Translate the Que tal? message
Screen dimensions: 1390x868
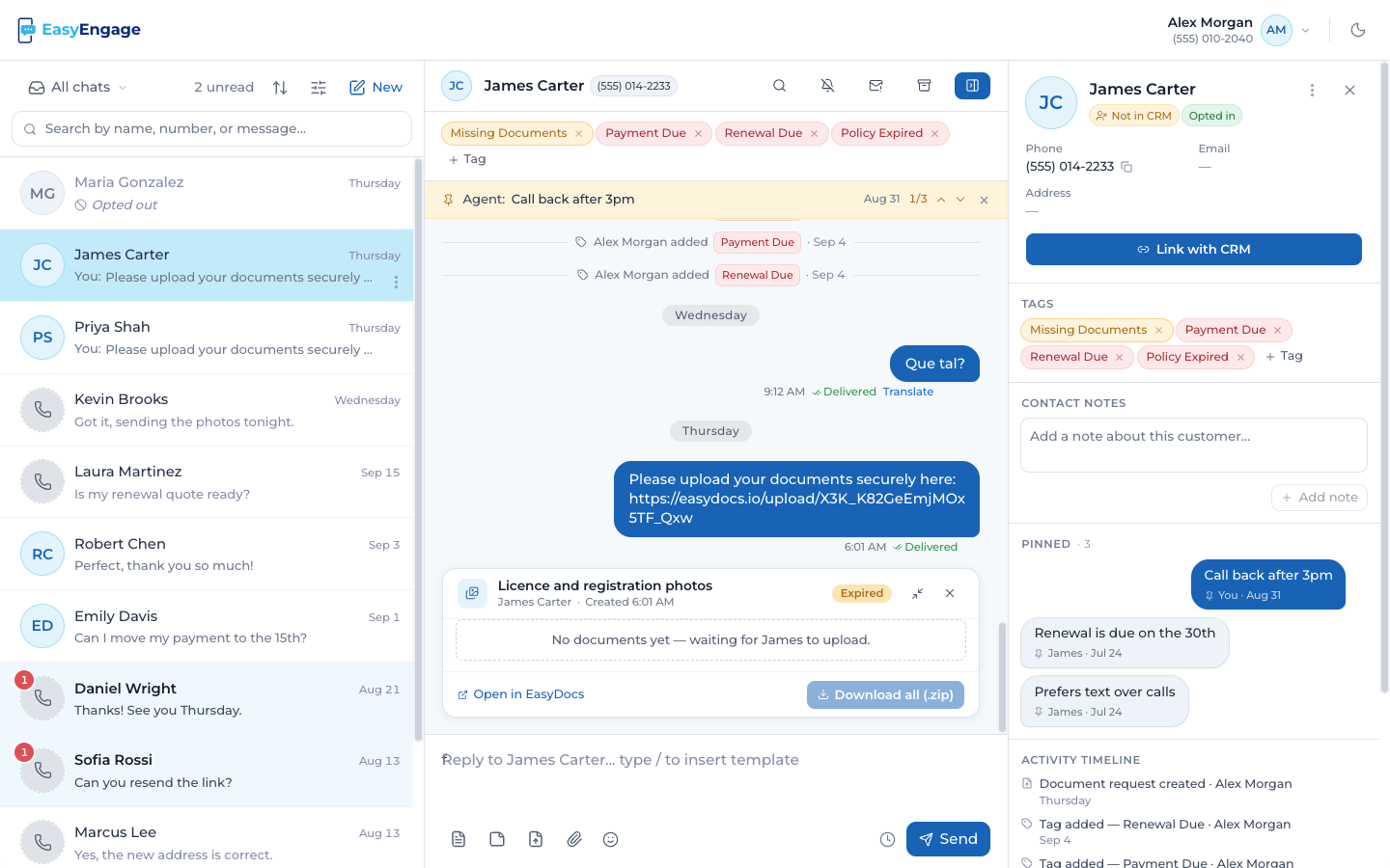pyautogui.click(x=907, y=392)
